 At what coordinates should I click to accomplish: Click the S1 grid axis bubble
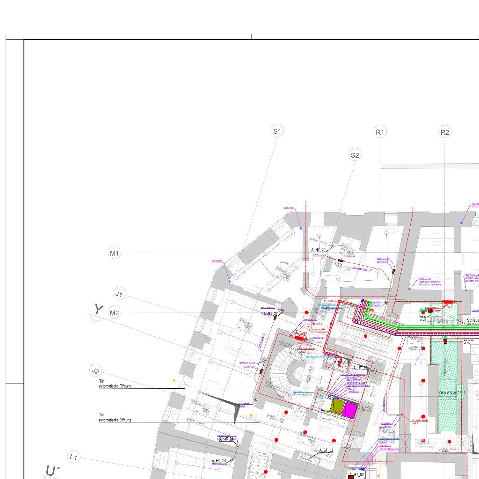pos(277,131)
